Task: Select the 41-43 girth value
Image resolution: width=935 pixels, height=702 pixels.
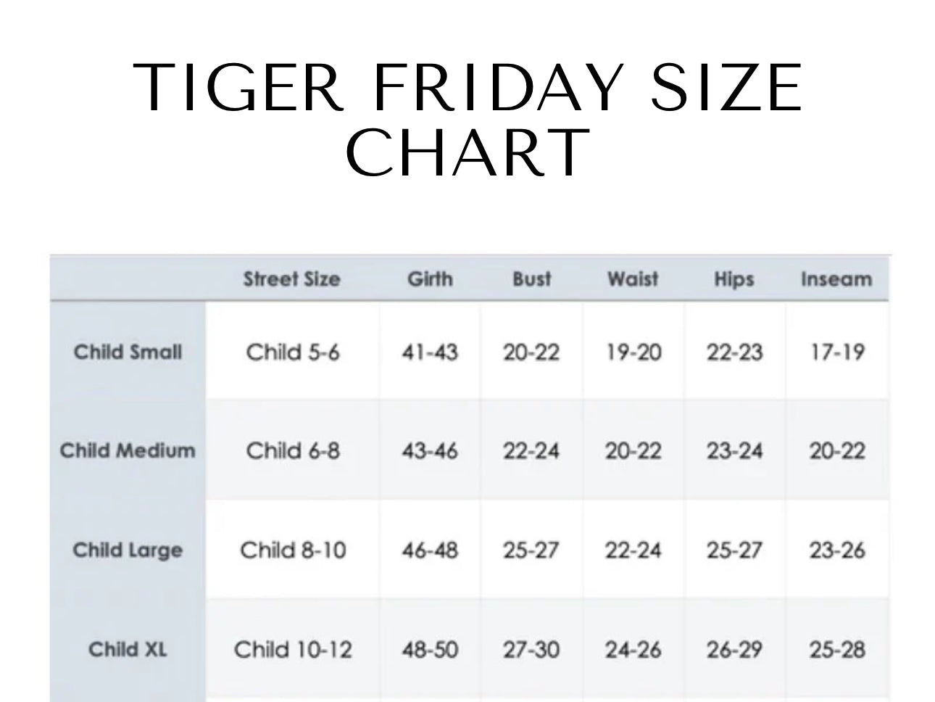Action: (x=430, y=352)
